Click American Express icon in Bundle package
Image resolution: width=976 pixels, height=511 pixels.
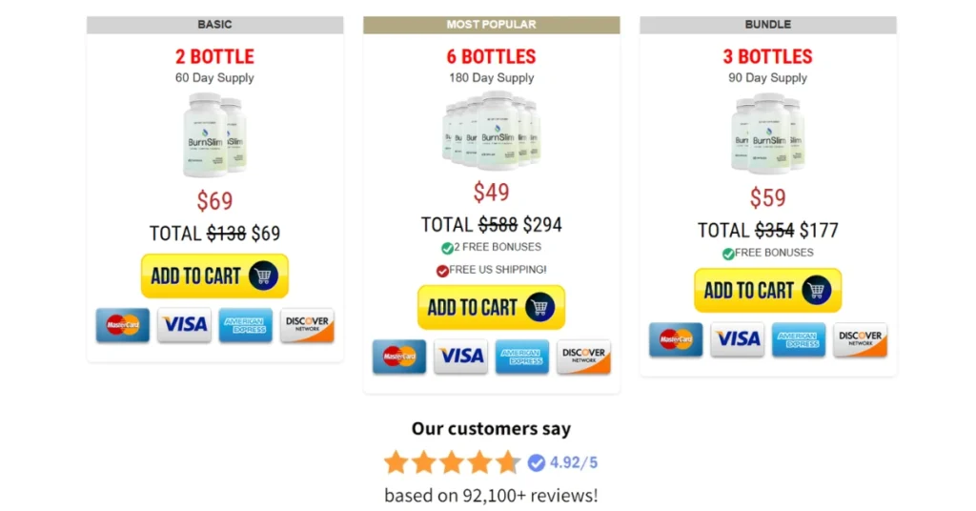[x=799, y=339]
